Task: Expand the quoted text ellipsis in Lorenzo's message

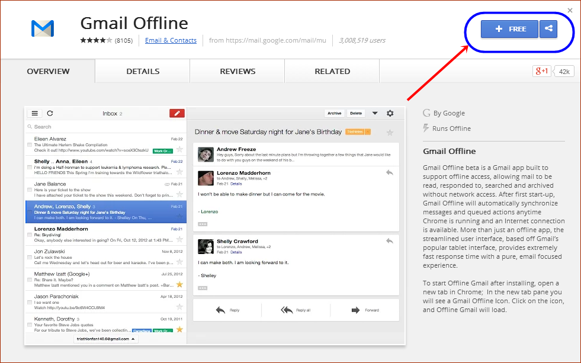Action: (x=203, y=224)
